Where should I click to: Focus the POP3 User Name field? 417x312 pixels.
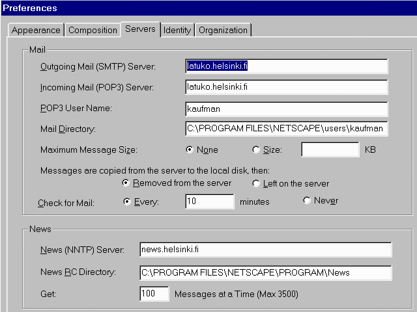[286, 109]
